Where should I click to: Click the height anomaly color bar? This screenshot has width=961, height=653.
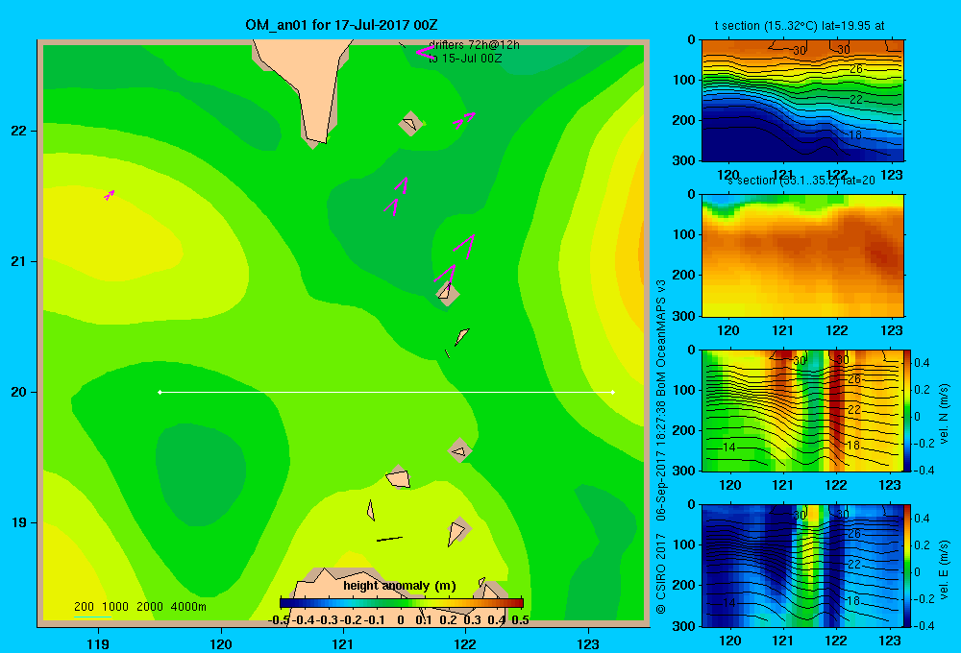(402, 603)
